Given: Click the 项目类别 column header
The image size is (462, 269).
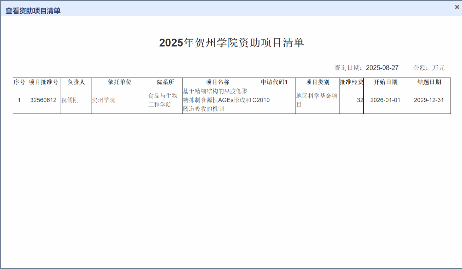Looking at the screenshot, I should click(318, 82).
